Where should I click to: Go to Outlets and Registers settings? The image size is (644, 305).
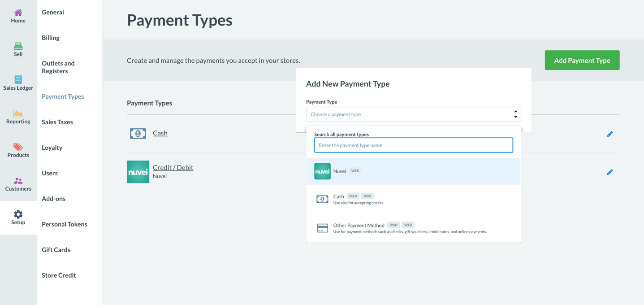tap(58, 67)
